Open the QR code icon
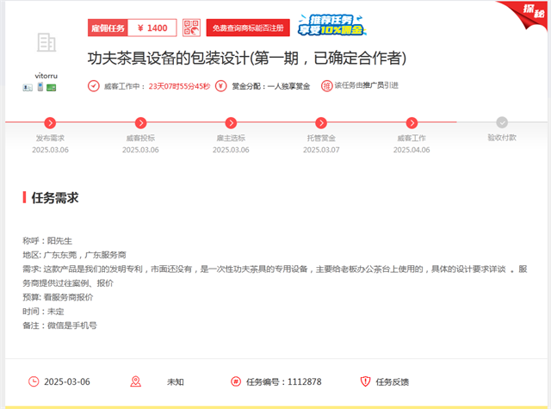 pyautogui.click(x=191, y=28)
